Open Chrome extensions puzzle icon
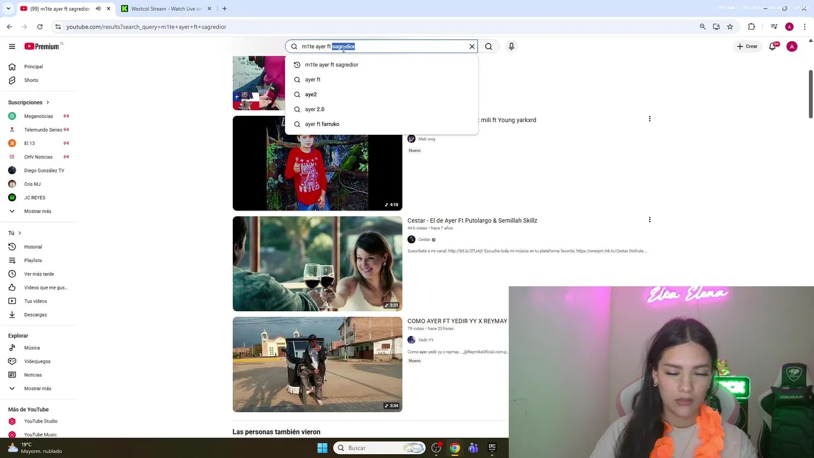Screen dimensions: 814x458 tap(752, 27)
